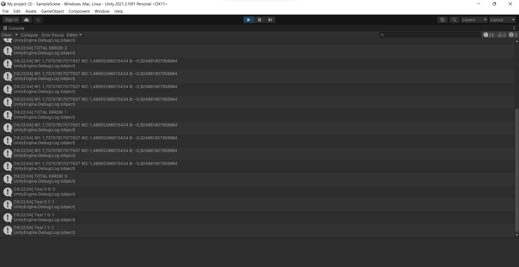The width and height of the screenshot is (519, 267).
Task: Open the Layers dropdown
Action: [x=474, y=20]
